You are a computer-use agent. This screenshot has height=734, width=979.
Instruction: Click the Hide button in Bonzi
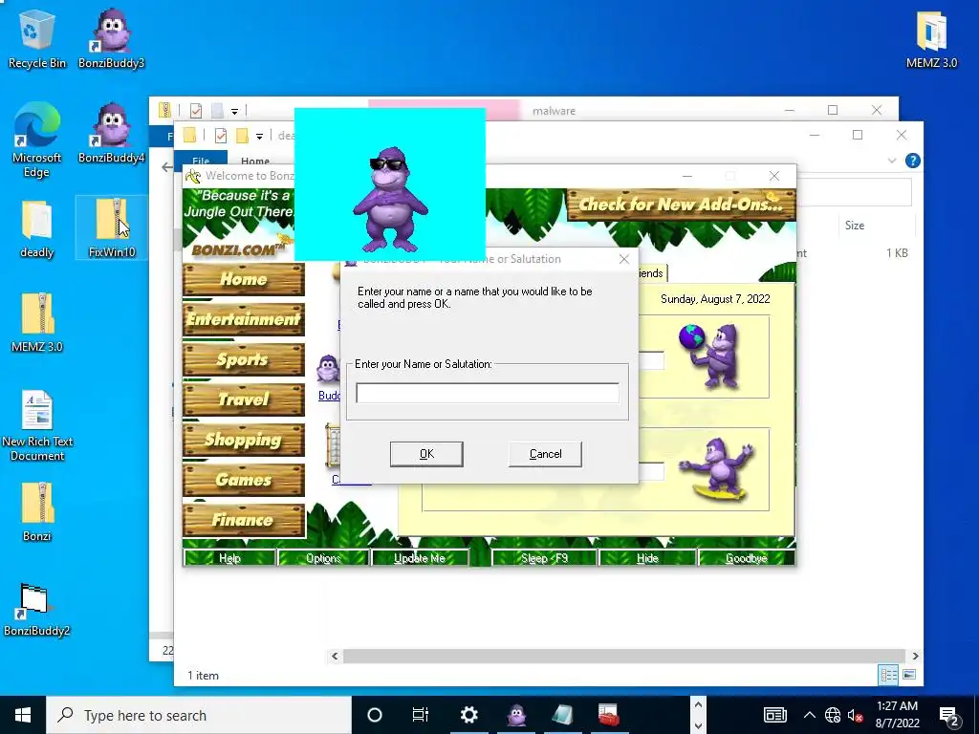point(647,558)
